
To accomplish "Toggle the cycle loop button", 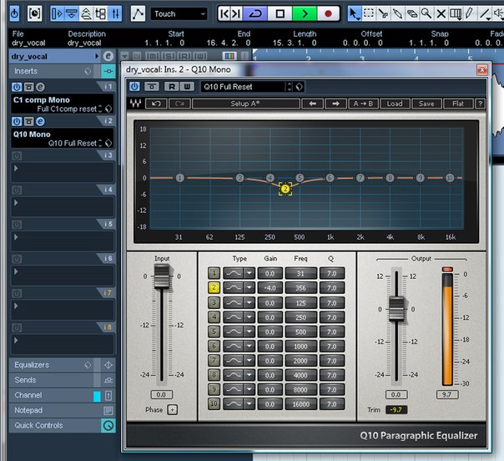I will coord(255,14).
